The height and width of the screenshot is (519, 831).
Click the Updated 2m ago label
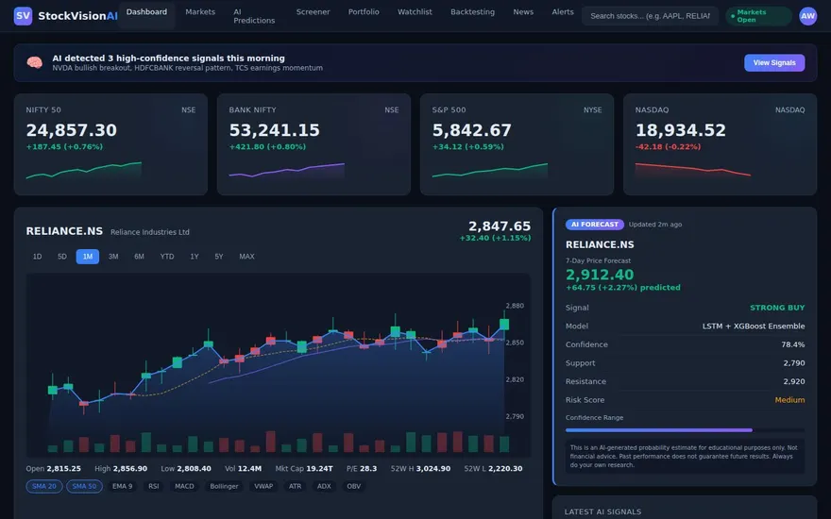tap(655, 225)
